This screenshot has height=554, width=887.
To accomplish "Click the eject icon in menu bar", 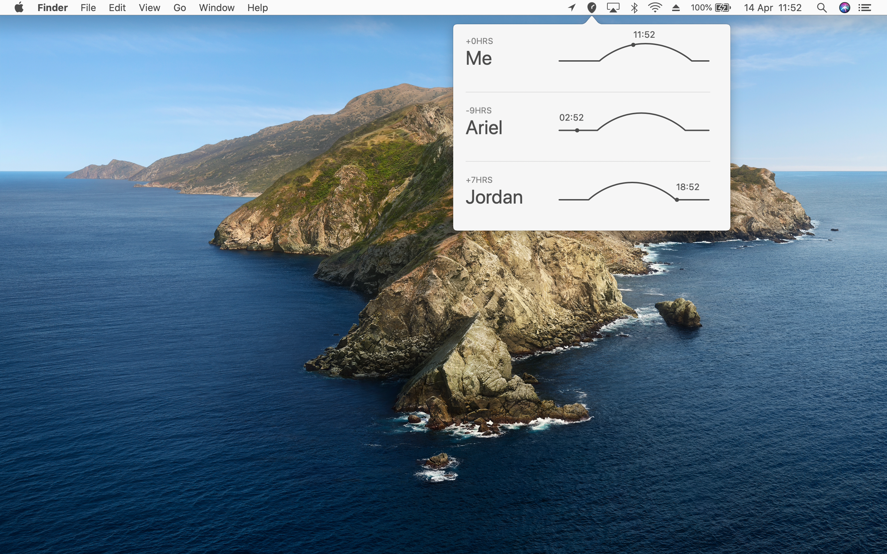I will click(x=676, y=8).
